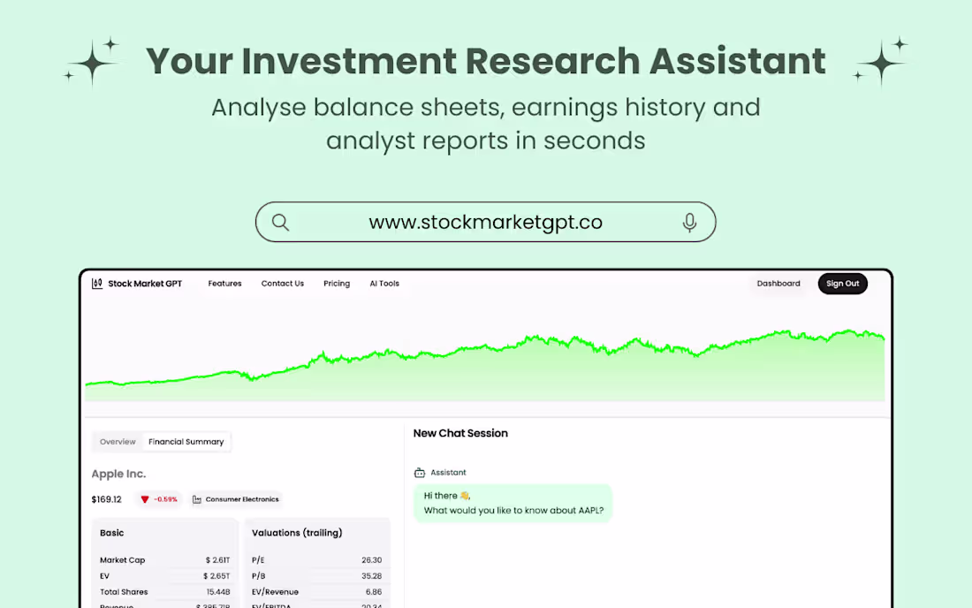Click the www.stockmarketgpt.co address field
This screenshot has width=972, height=608.
pos(486,222)
